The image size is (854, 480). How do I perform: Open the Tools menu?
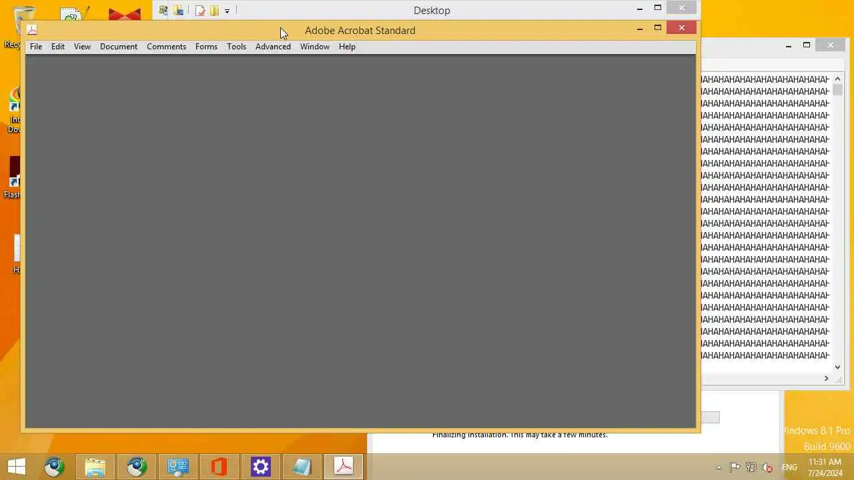pyautogui.click(x=236, y=47)
